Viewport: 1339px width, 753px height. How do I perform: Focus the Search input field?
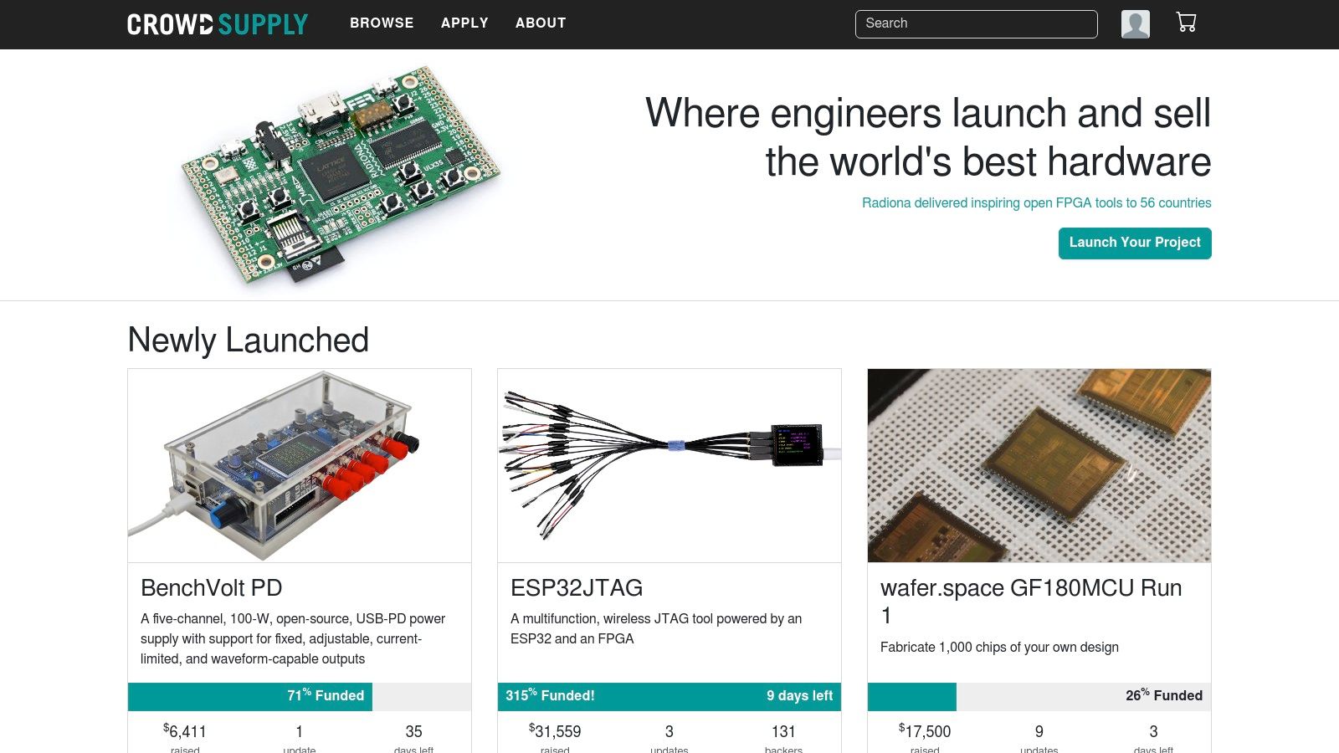point(976,24)
